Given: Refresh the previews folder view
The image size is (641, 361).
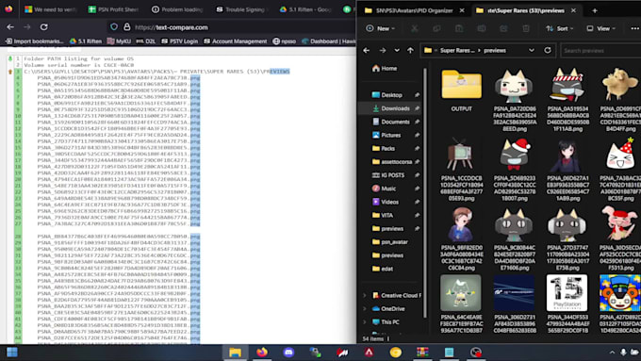Looking at the screenshot, I should pos(548,50).
